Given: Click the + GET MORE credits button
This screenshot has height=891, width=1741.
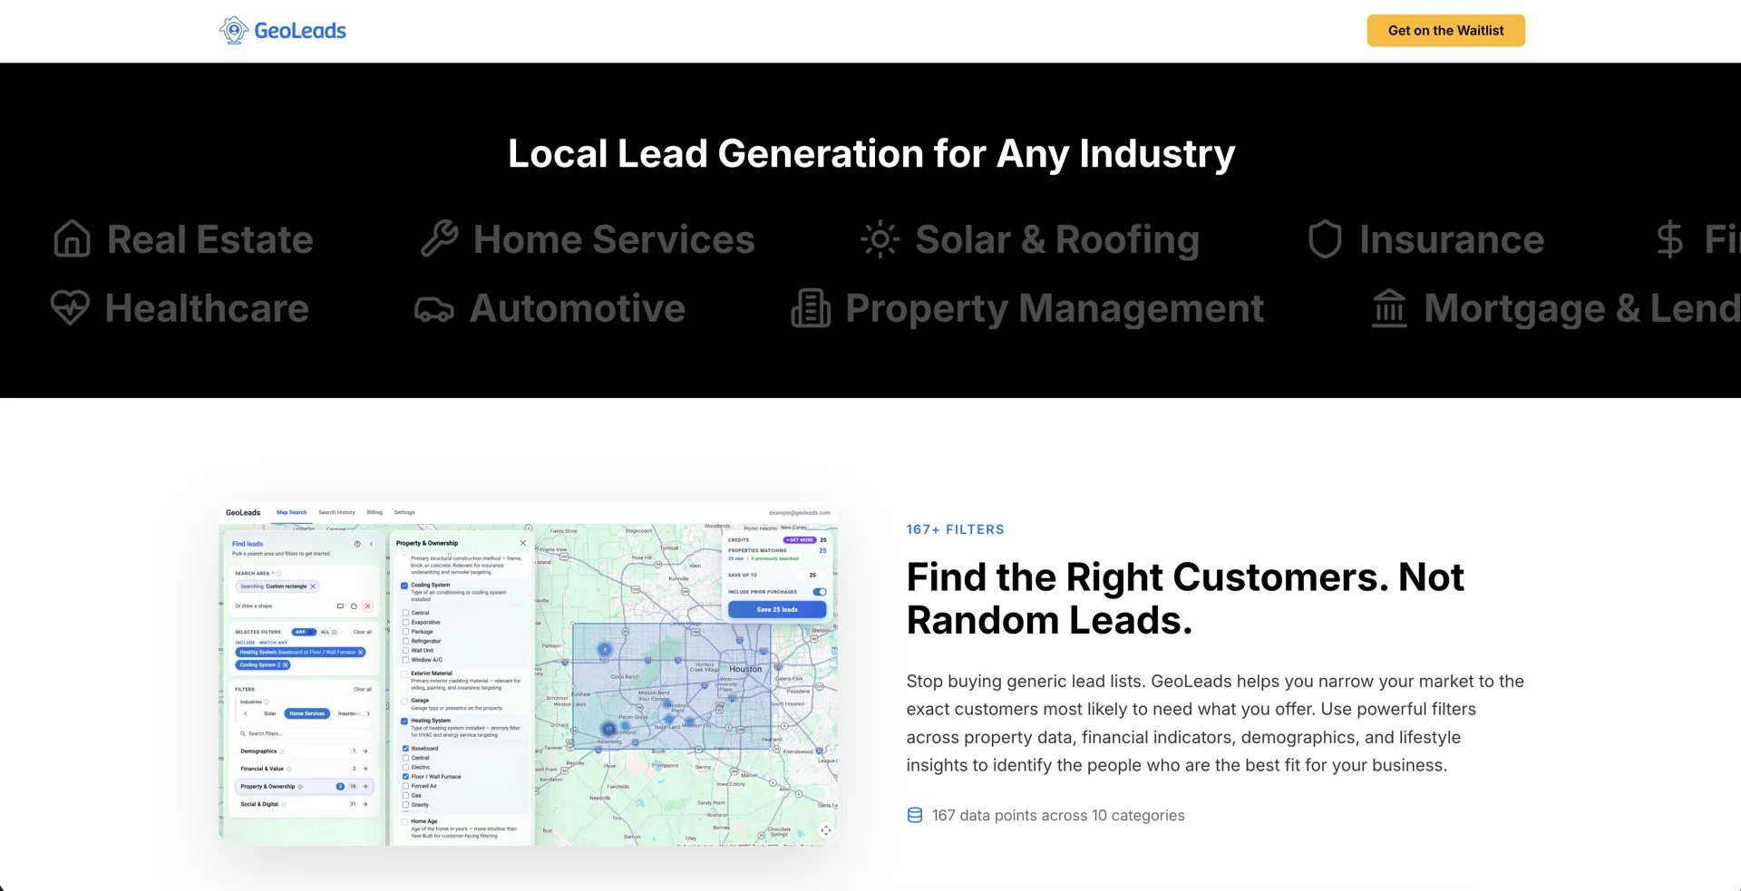Looking at the screenshot, I should [x=799, y=539].
